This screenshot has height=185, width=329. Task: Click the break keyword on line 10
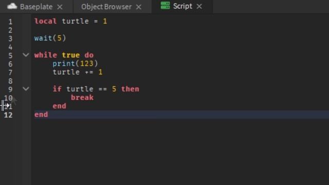[x=82, y=97]
